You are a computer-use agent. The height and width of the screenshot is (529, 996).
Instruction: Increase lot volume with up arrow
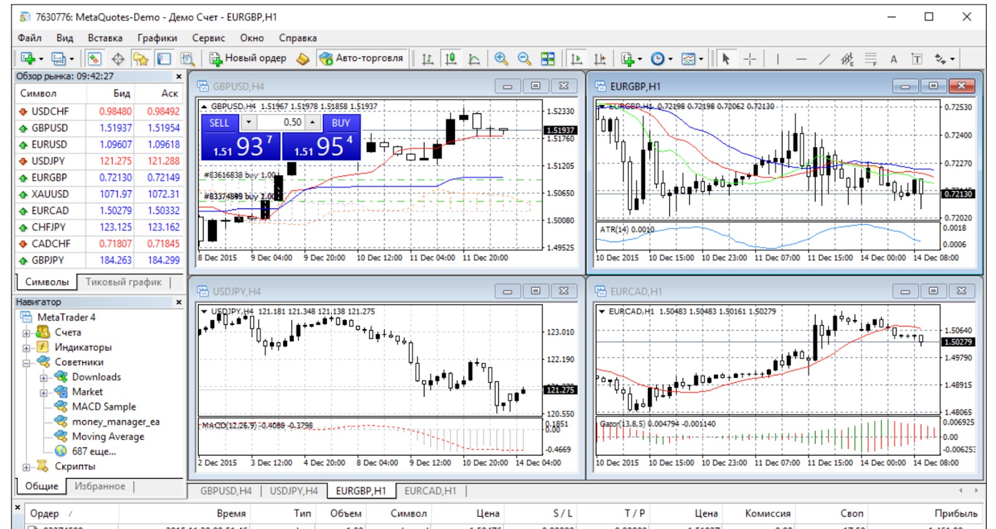click(313, 123)
